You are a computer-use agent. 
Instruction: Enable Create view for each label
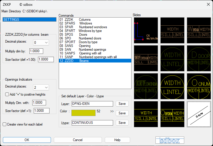(5, 124)
